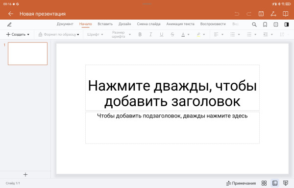Click the subtitle placeholder text box
294x188 pixels.
(x=172, y=128)
